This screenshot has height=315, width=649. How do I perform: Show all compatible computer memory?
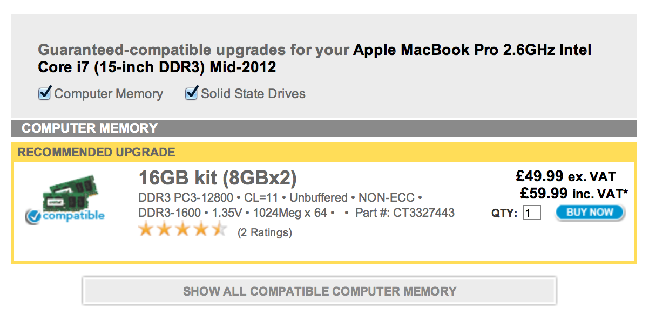320,291
